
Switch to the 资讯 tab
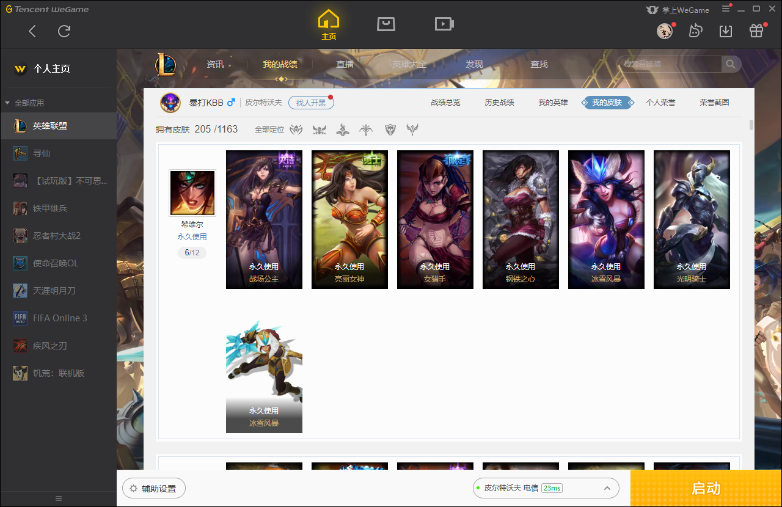coord(215,64)
